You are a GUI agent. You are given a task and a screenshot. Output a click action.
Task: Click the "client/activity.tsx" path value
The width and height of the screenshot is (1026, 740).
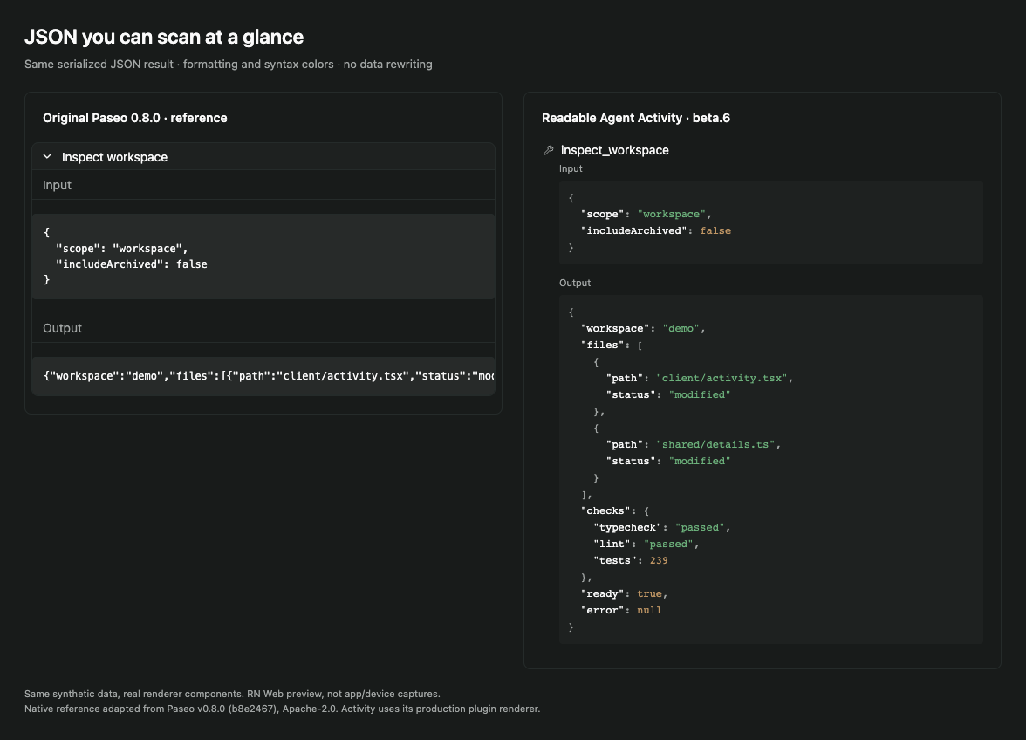722,378
